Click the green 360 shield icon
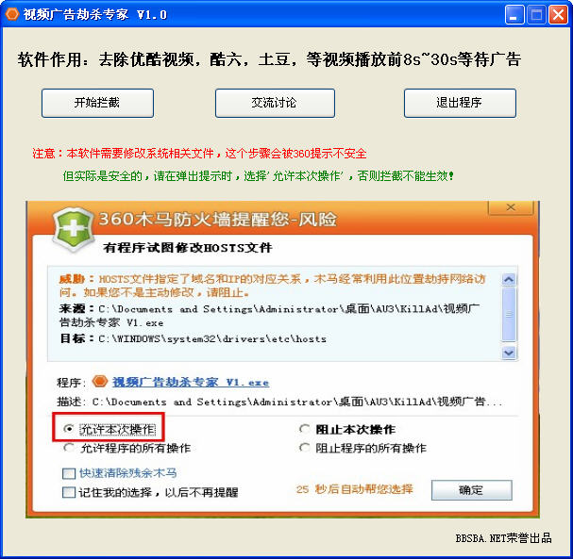 tap(73, 229)
